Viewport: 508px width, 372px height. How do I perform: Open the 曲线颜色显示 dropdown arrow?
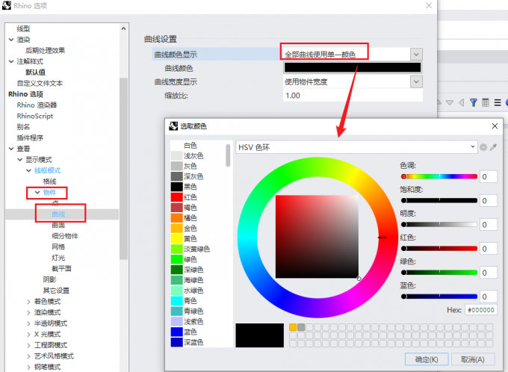click(x=416, y=55)
